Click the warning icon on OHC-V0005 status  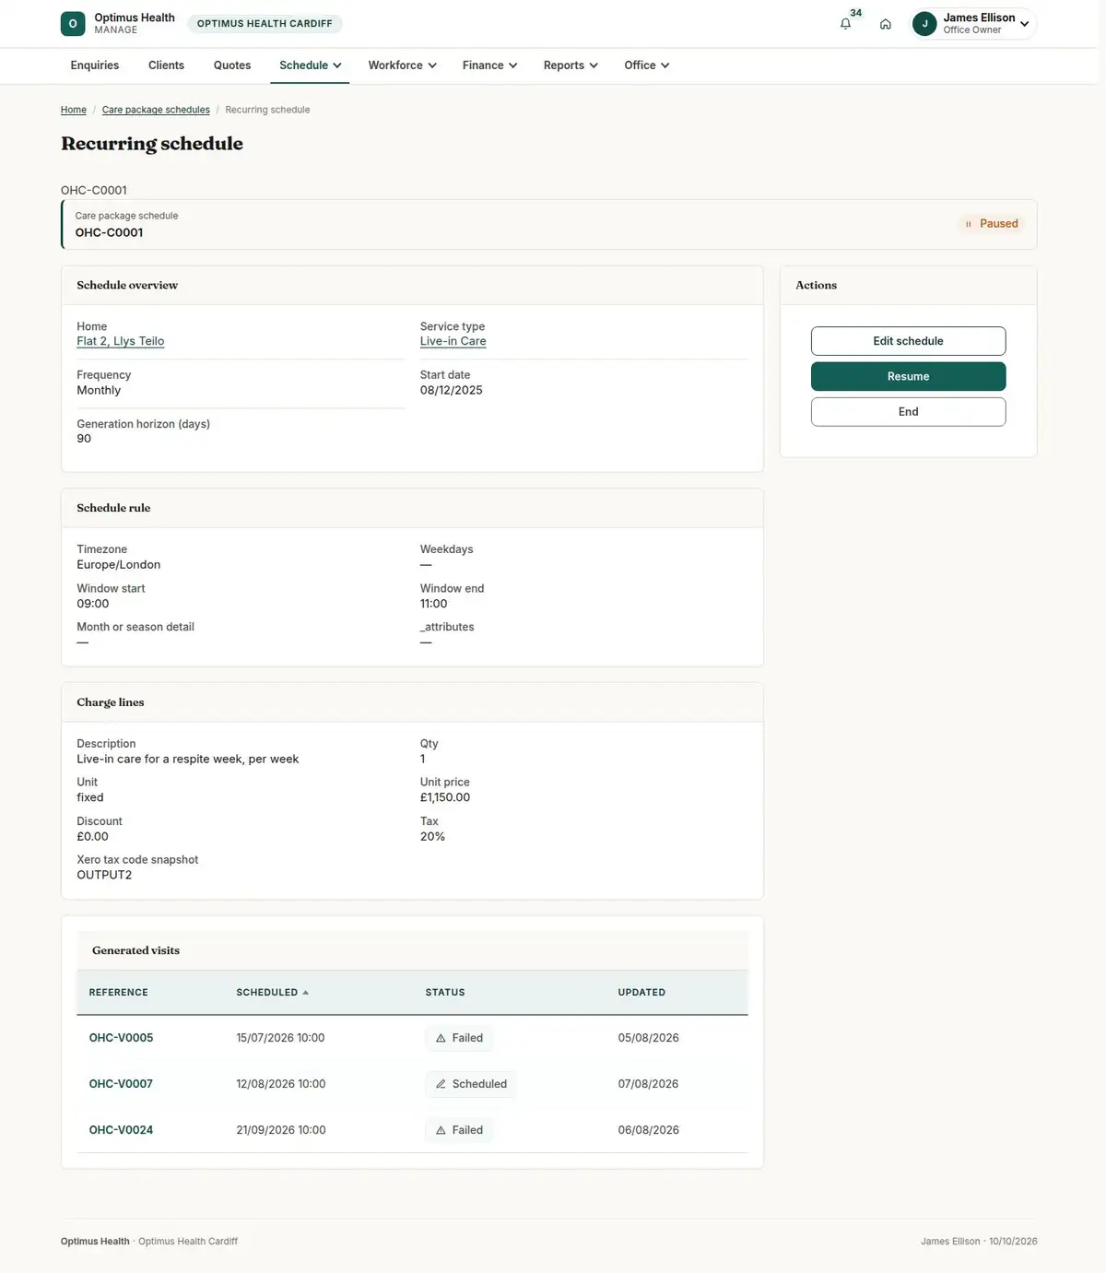441,1038
